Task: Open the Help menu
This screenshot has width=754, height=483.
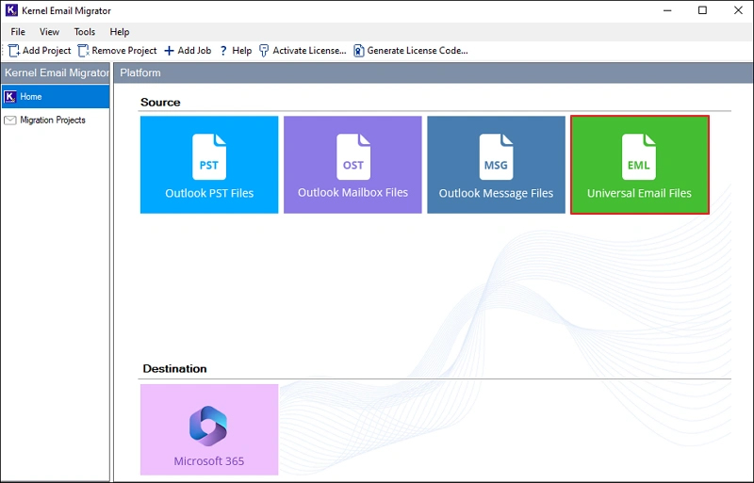Action: pyautogui.click(x=120, y=32)
